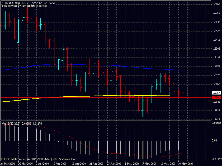222x166 pixels.
Task: Click the 1.6635 price scale label
Action: [x=216, y=22]
